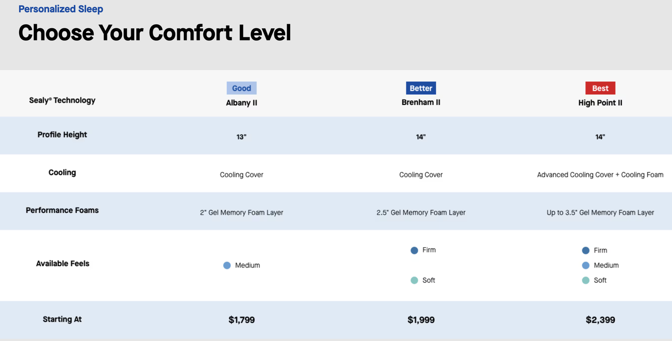Click the Soft dot under Brenham II
Viewport: 672px width, 341px height.
[414, 281]
